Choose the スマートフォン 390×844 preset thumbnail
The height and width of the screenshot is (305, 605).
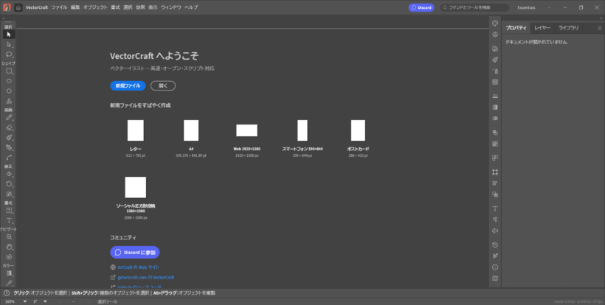[x=302, y=130]
